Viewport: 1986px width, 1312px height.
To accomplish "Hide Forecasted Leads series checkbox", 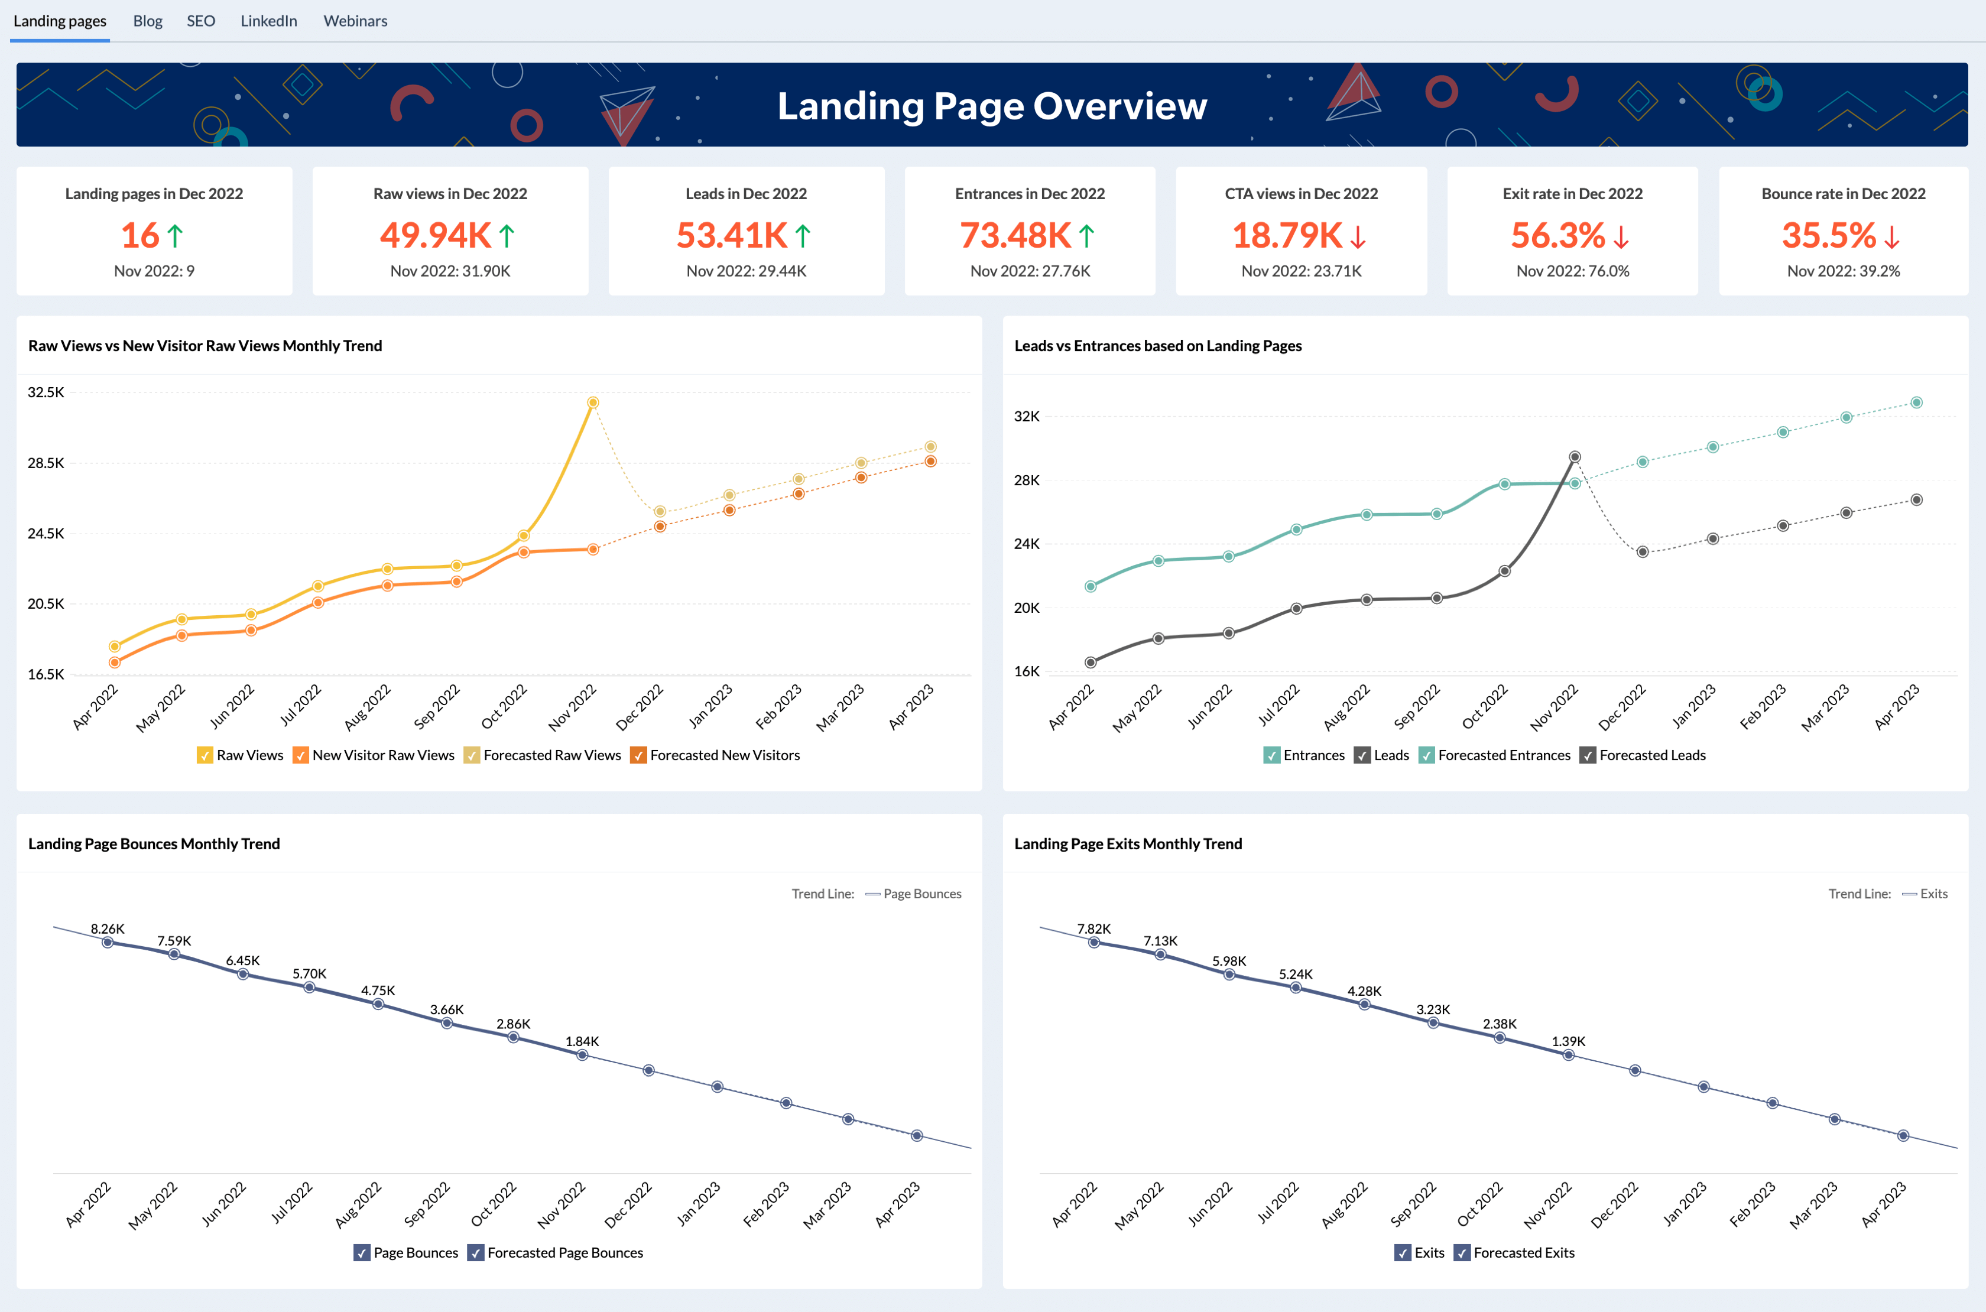I will (x=1587, y=755).
